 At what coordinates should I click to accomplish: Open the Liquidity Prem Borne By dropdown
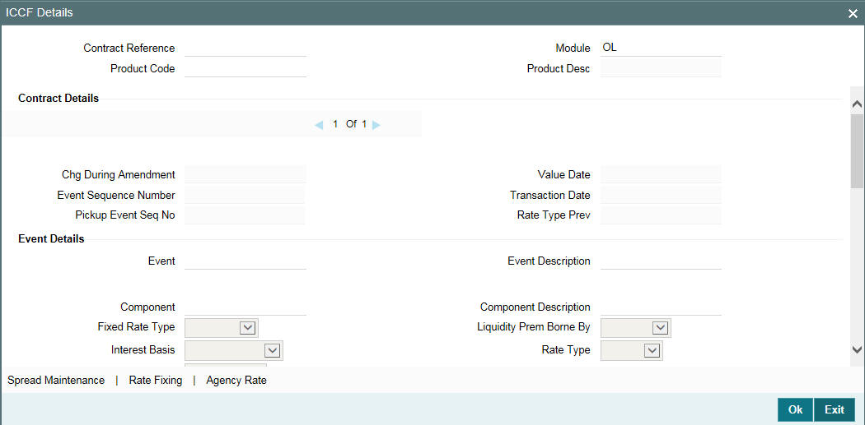tap(635, 327)
